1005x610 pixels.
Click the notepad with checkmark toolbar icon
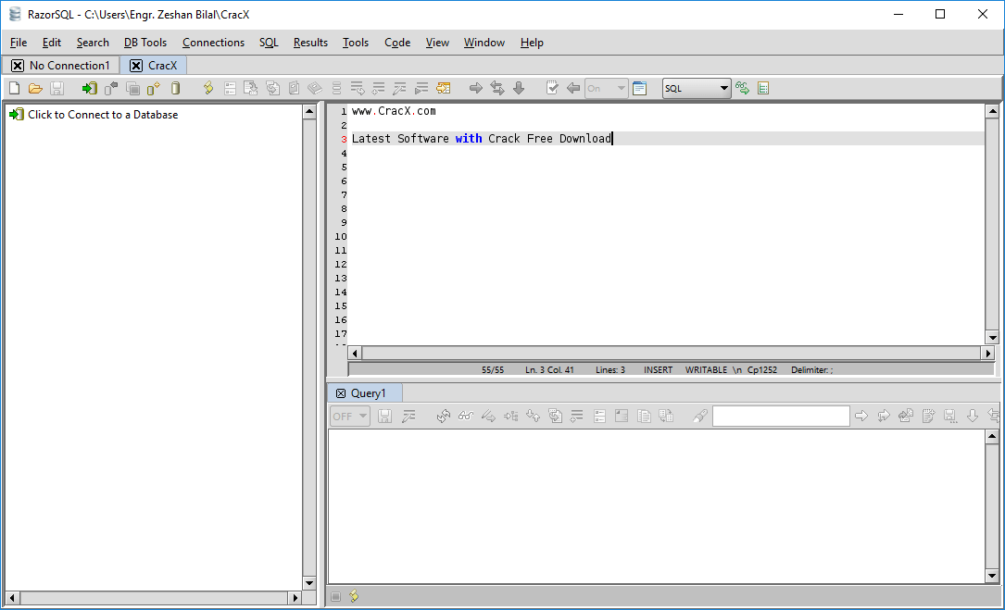(552, 88)
